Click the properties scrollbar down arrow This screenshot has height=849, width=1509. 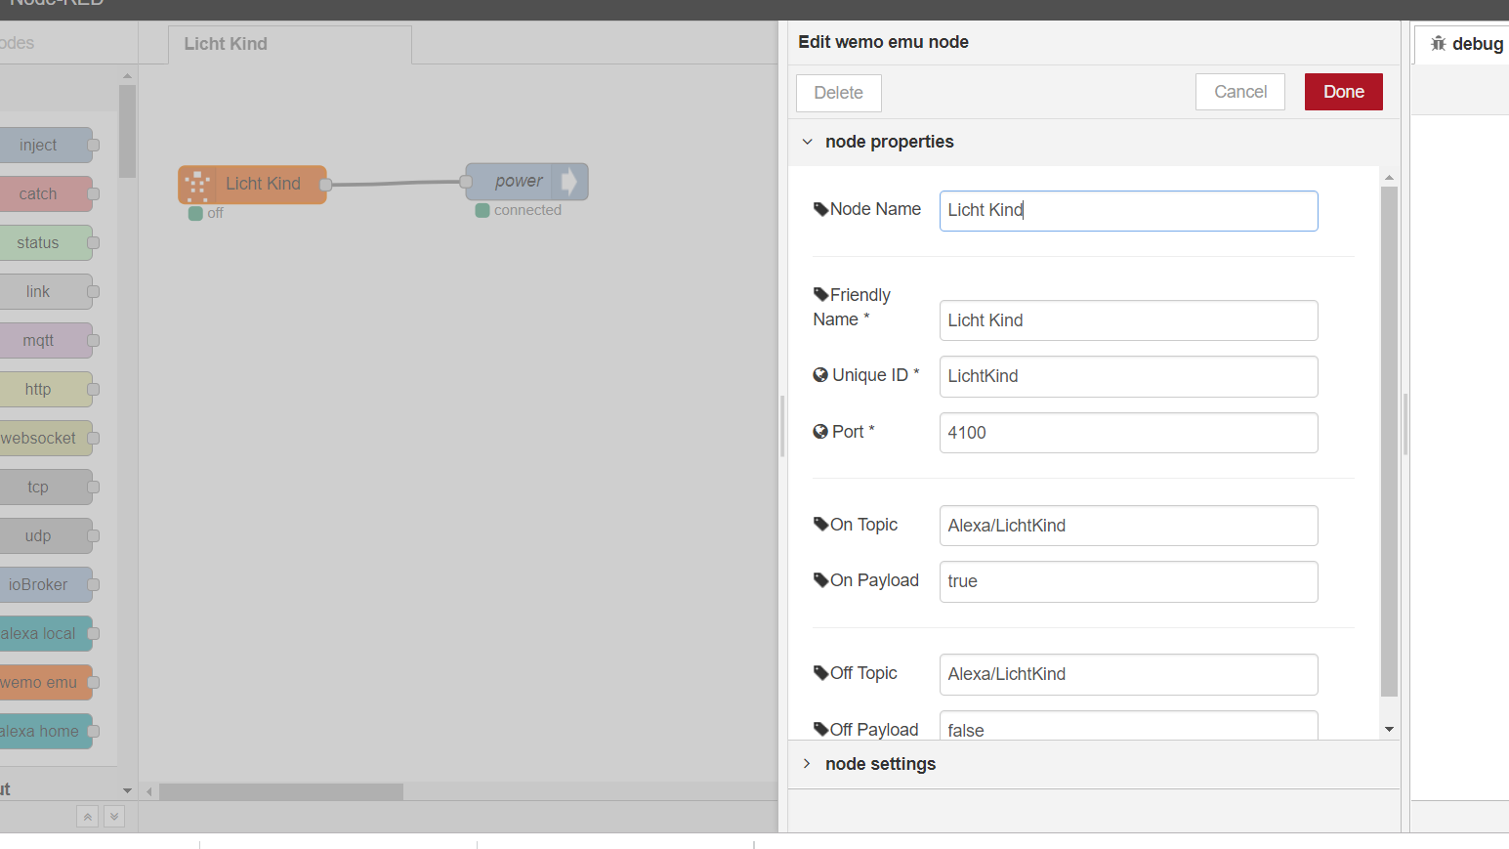click(1389, 730)
